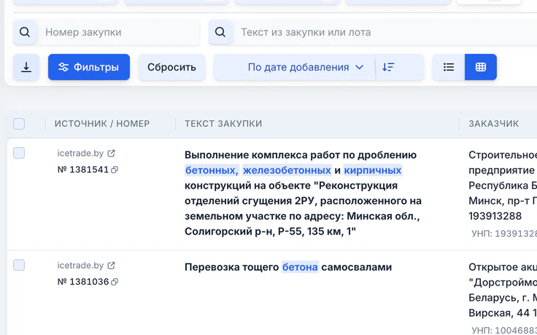Click the Номер закупки search field
The image size is (537, 335).
click(118, 32)
